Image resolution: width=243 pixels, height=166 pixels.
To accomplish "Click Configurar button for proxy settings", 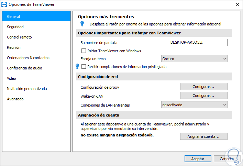I will click(x=203, y=87).
